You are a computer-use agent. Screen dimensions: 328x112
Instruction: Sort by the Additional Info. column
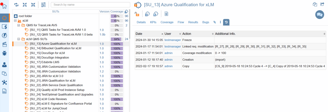click(270, 34)
